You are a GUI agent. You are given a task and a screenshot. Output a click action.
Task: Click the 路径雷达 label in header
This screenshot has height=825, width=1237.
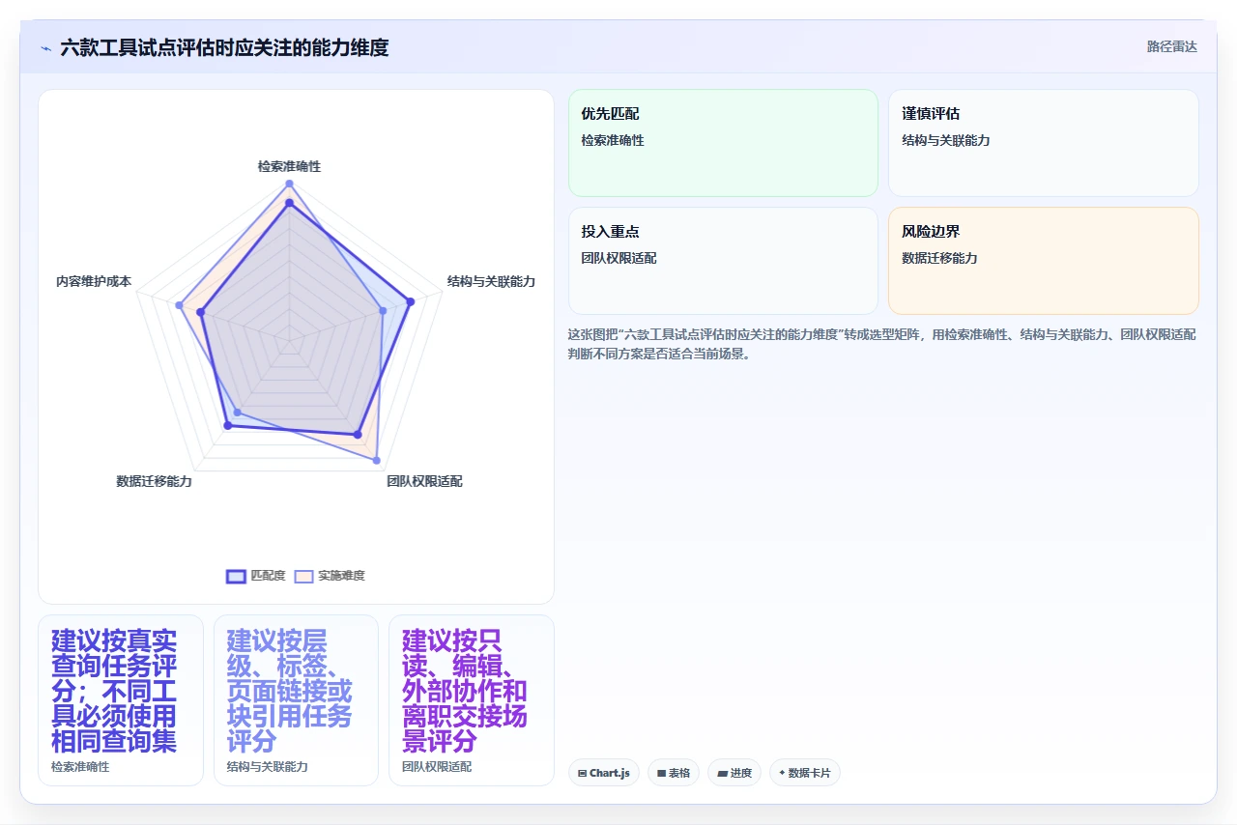(1171, 46)
